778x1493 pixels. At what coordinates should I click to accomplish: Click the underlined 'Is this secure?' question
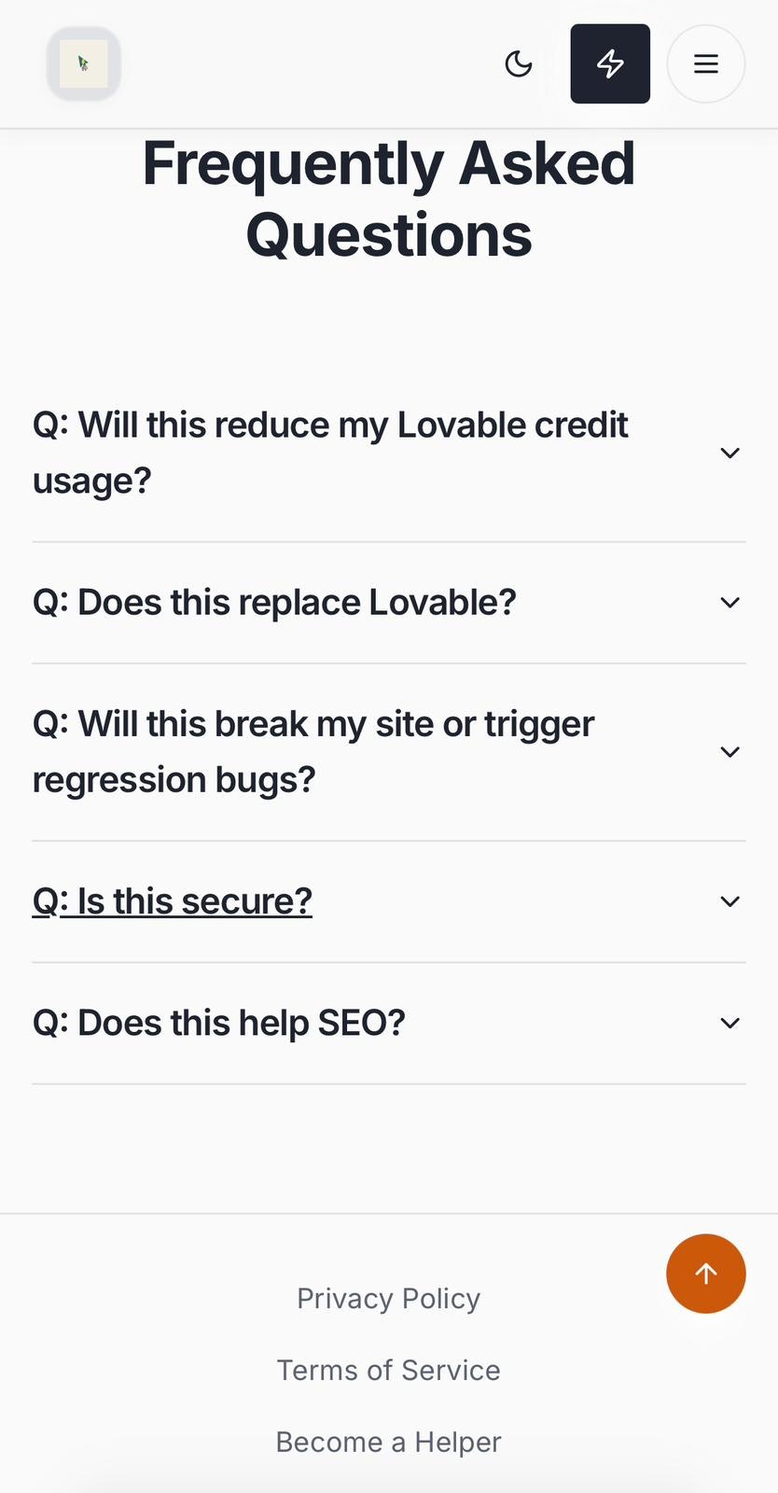click(173, 901)
